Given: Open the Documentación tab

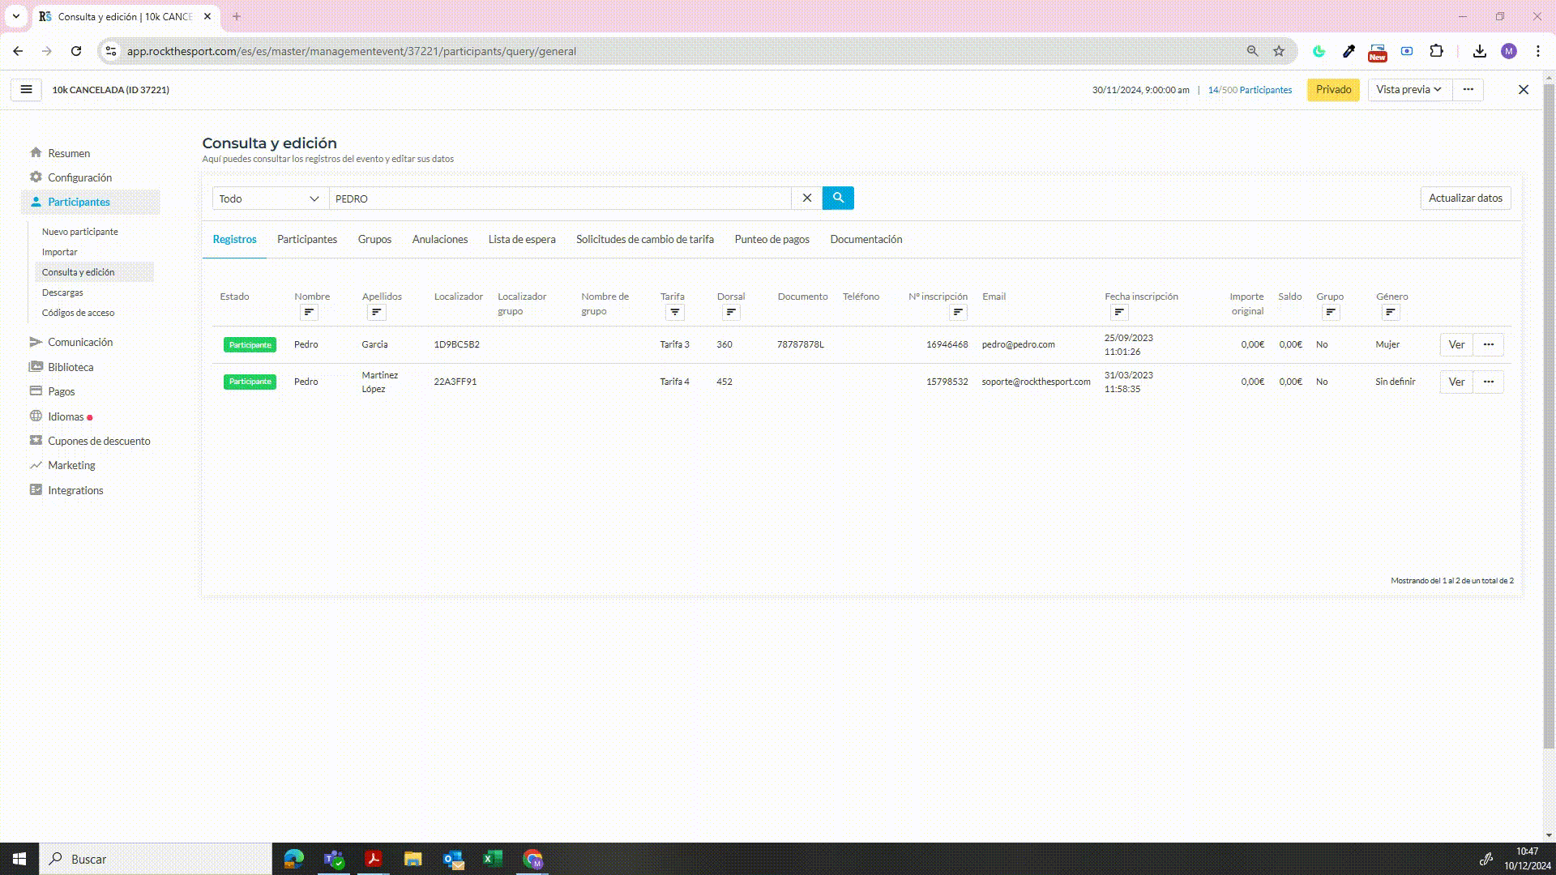Looking at the screenshot, I should coord(866,240).
